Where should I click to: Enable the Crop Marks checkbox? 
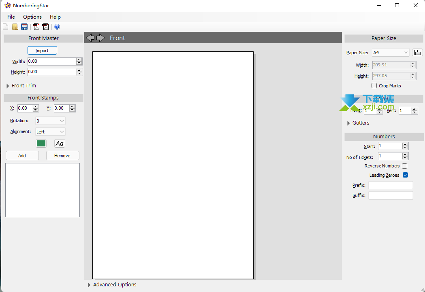click(x=374, y=86)
